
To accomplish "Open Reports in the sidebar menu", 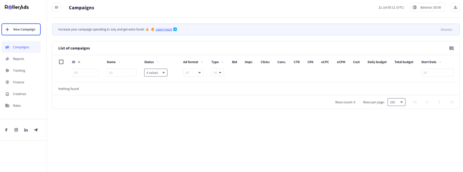I will tap(21, 59).
